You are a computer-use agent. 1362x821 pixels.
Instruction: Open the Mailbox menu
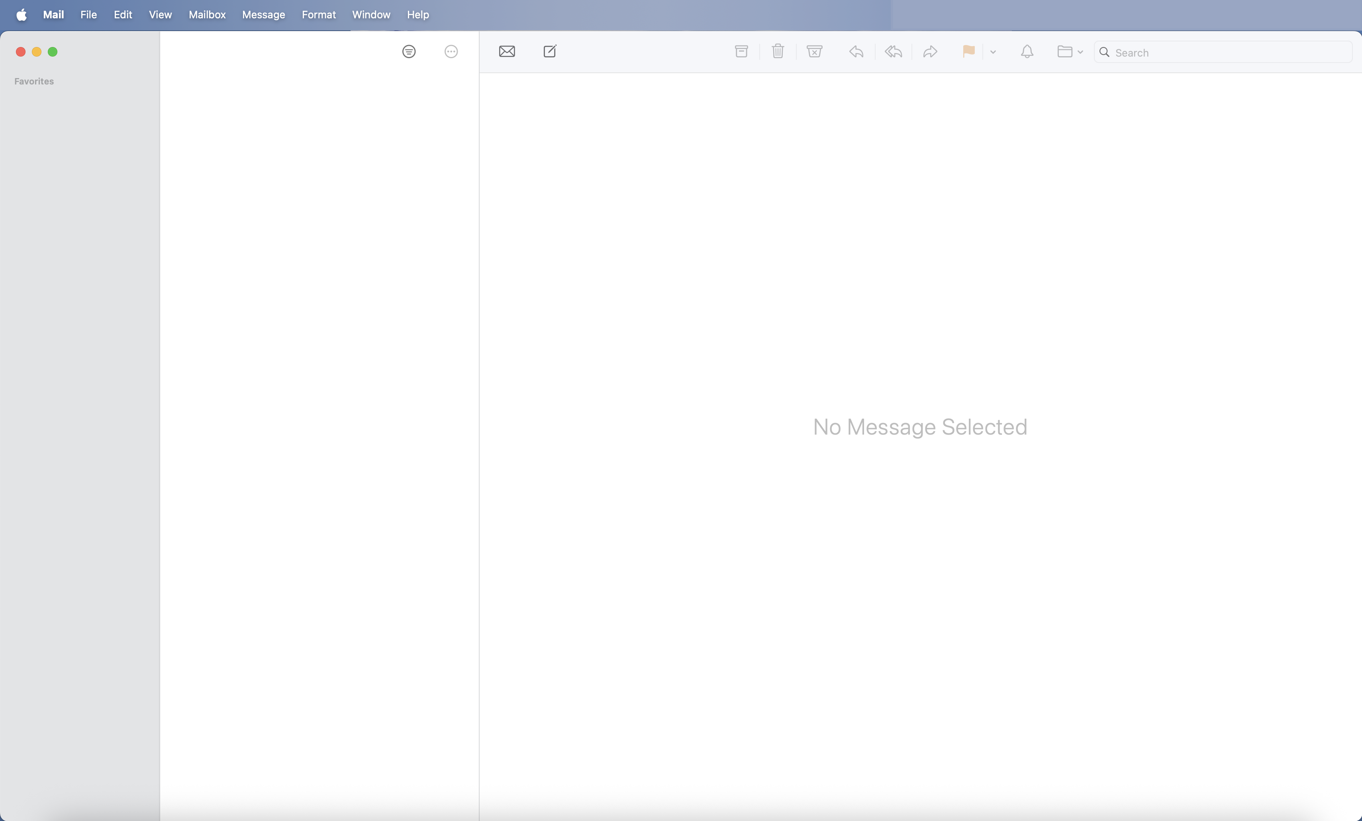point(207,15)
